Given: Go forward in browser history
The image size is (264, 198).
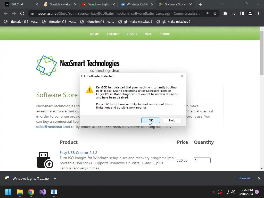Looking at the screenshot, I should (x=14, y=13).
